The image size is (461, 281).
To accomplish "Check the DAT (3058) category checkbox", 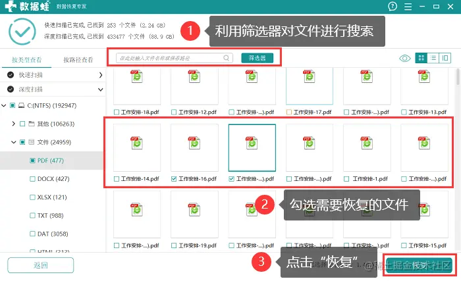I will coord(33,234).
